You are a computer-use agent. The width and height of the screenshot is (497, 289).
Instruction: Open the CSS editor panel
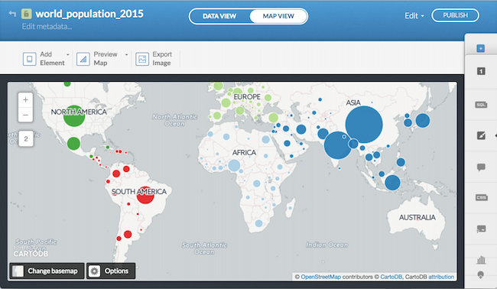pos(481,197)
